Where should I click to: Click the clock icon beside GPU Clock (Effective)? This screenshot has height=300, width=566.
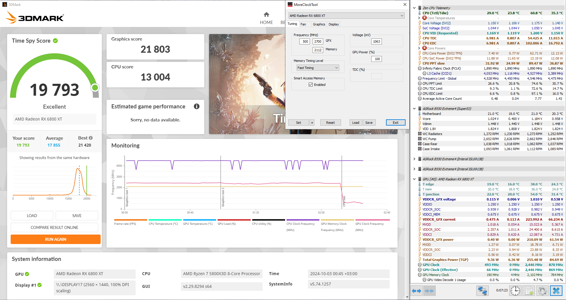[x=420, y=270]
